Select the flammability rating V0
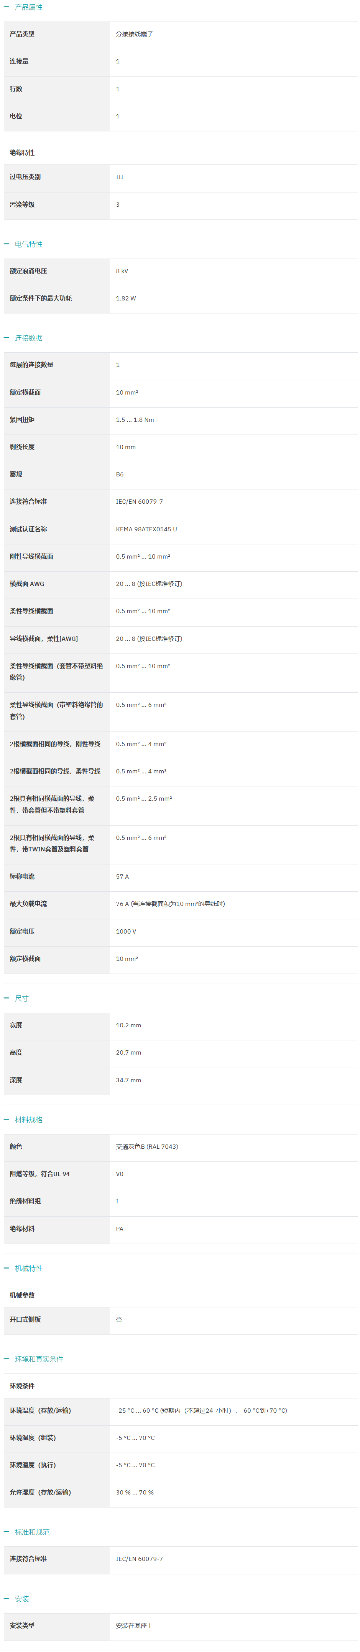 tap(120, 1174)
